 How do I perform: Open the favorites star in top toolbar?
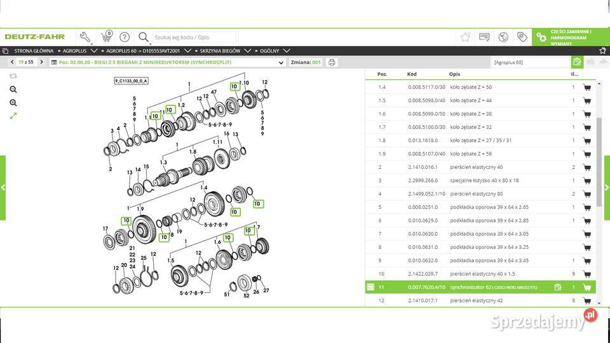tap(465, 37)
